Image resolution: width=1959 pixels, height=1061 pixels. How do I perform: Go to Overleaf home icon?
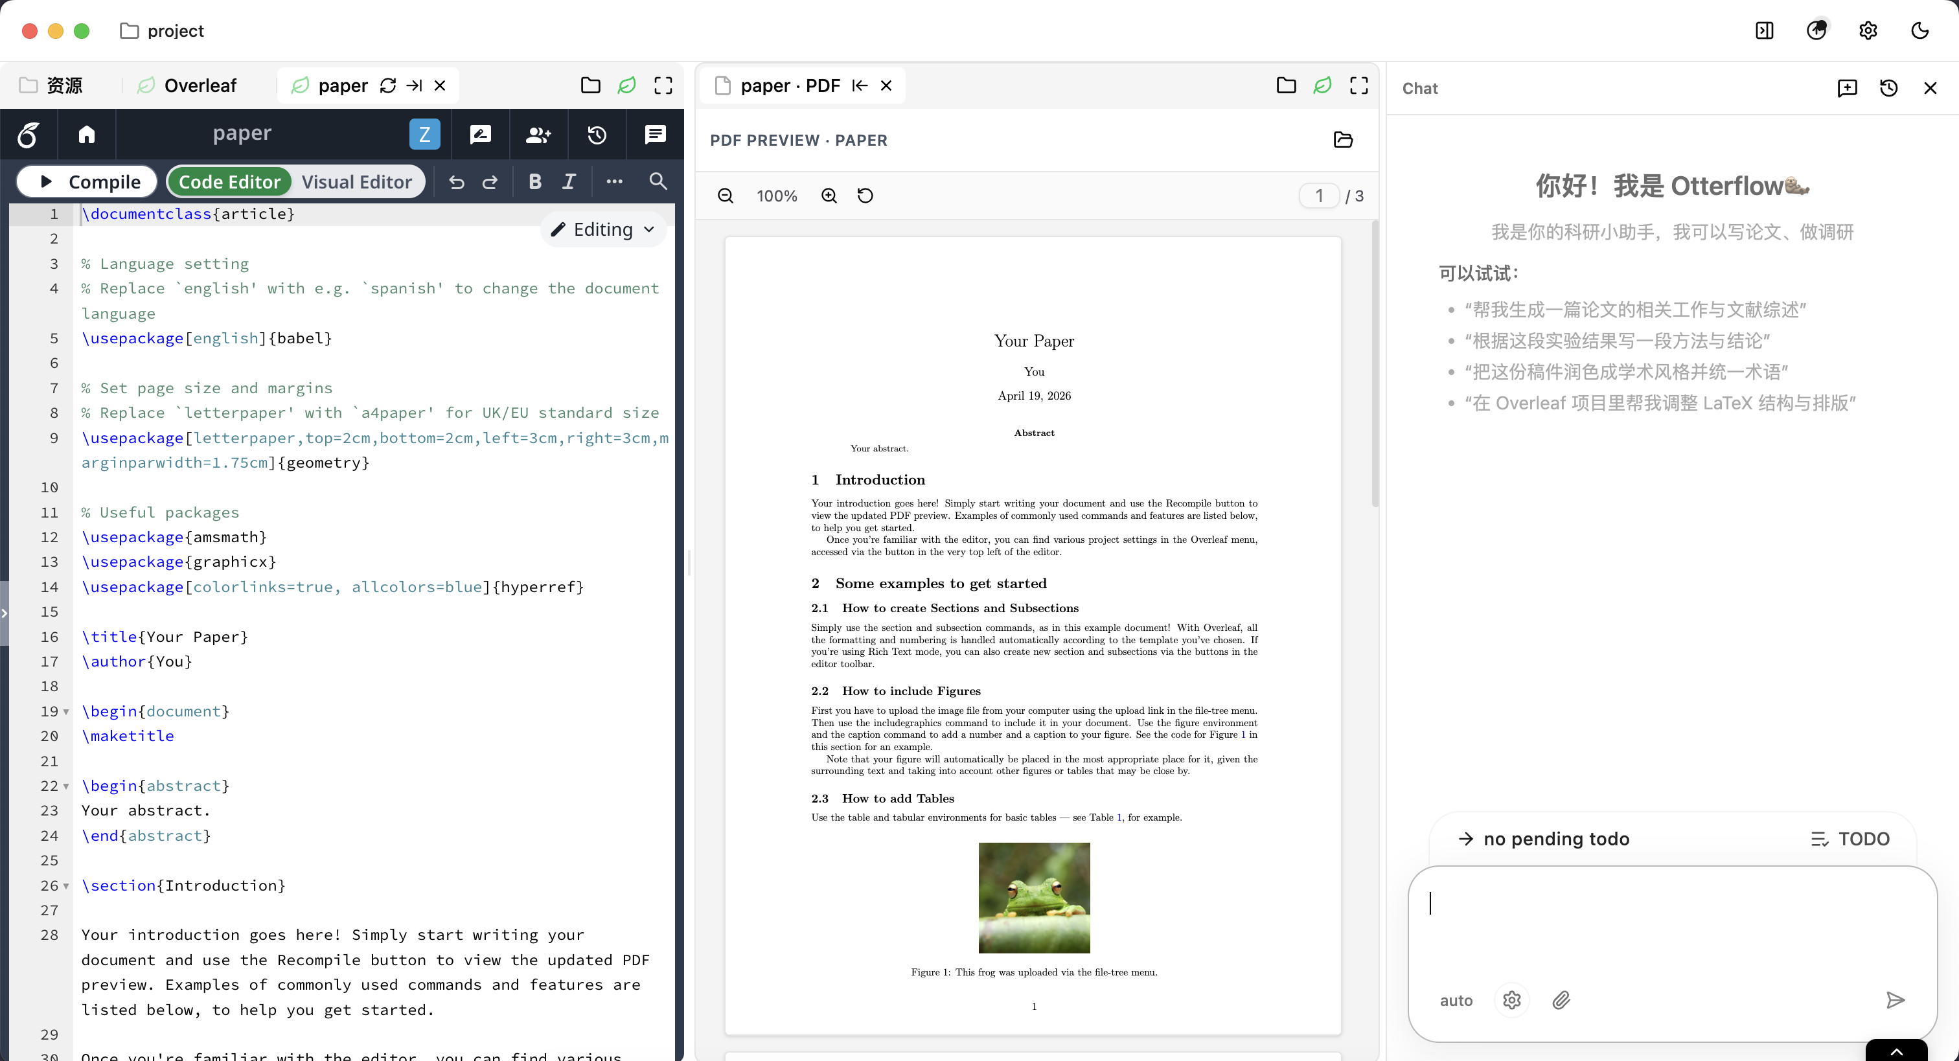tap(87, 135)
